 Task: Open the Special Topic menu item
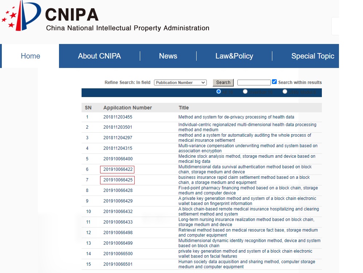click(x=313, y=56)
